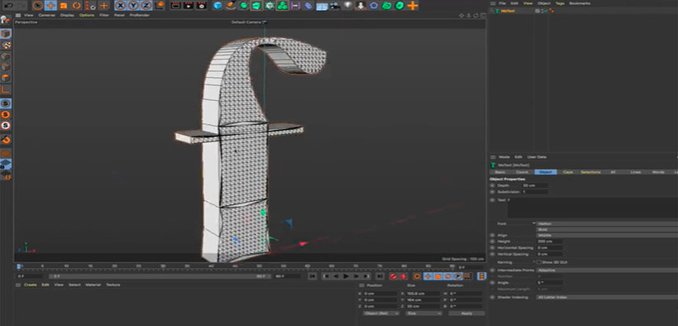Image resolution: width=678 pixels, height=326 pixels.
Task: Add a Floor environment object
Action: (322, 6)
